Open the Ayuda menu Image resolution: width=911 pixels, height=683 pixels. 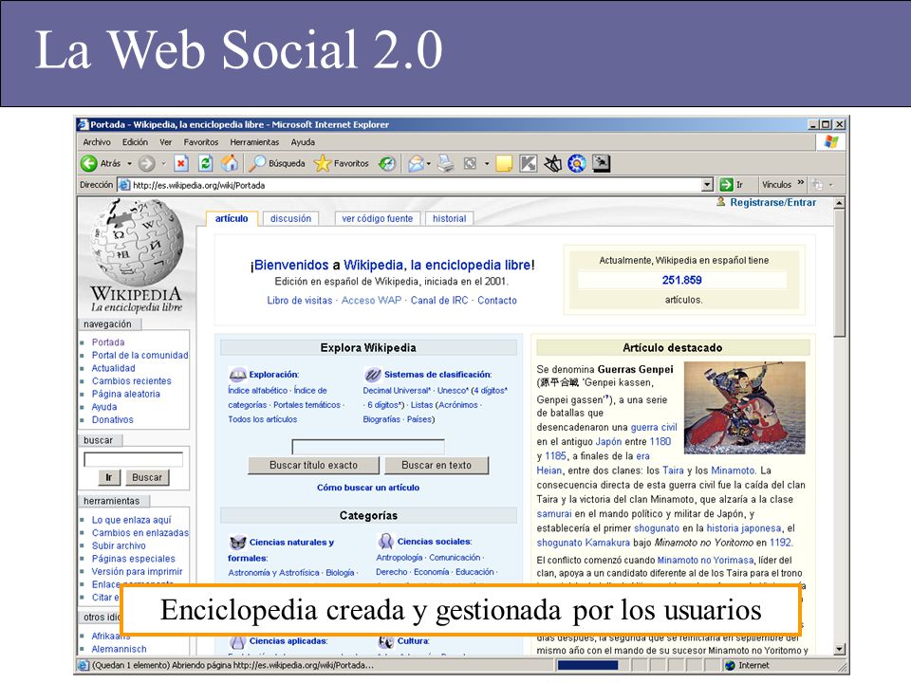coord(303,142)
